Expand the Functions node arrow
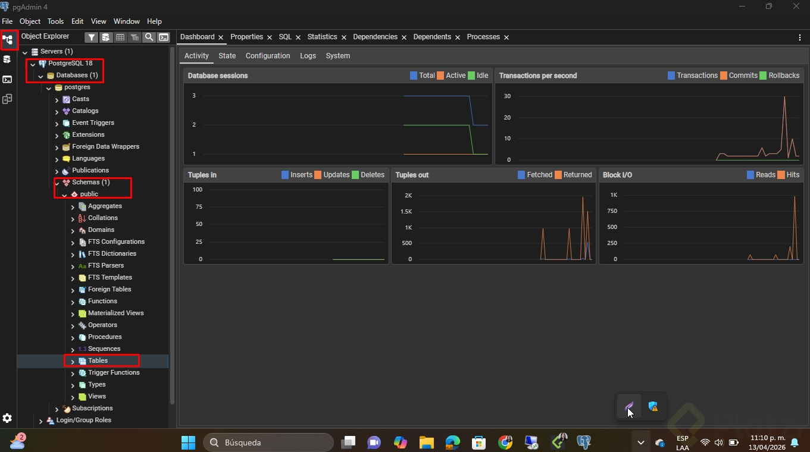Image resolution: width=810 pixels, height=452 pixels. point(73,302)
